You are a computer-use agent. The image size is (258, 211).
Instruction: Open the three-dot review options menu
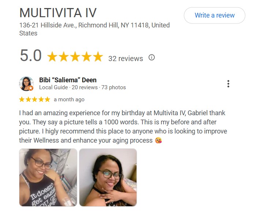click(228, 84)
